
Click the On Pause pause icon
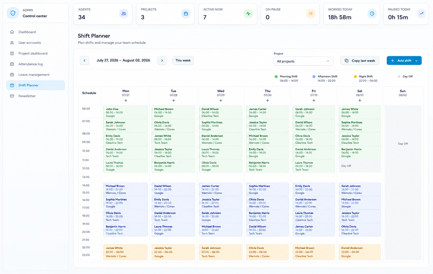tap(311, 13)
